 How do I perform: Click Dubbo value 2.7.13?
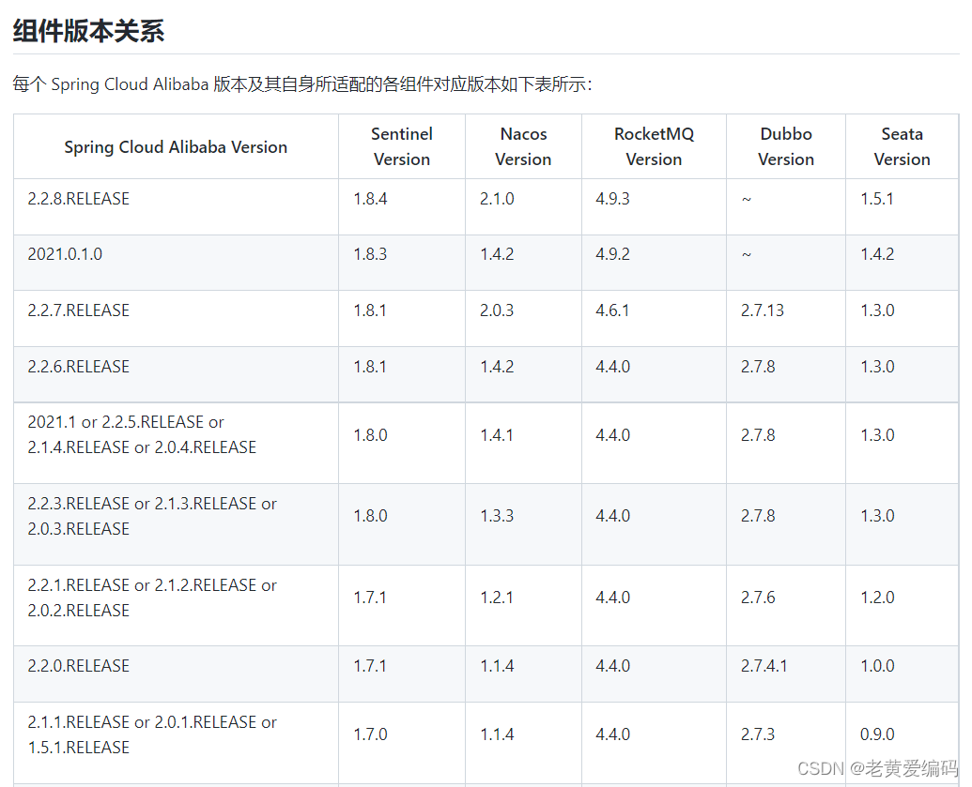tap(763, 310)
